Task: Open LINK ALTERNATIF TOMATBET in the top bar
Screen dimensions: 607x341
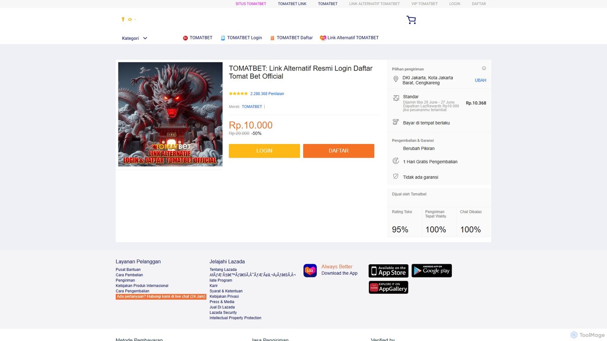Action: tap(375, 4)
